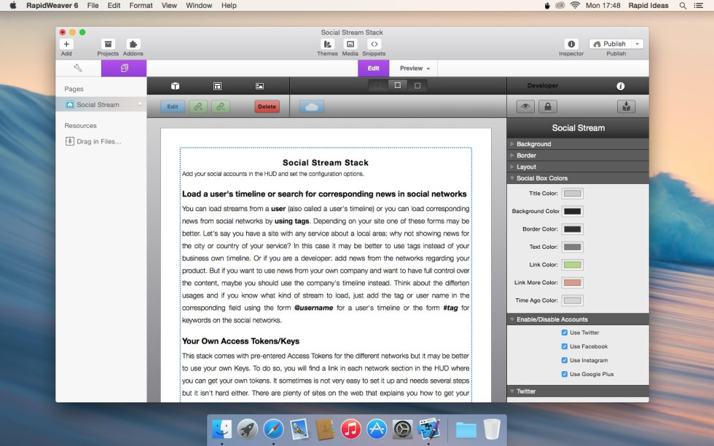Open the File menu
The image size is (714, 446).
coord(93,5)
